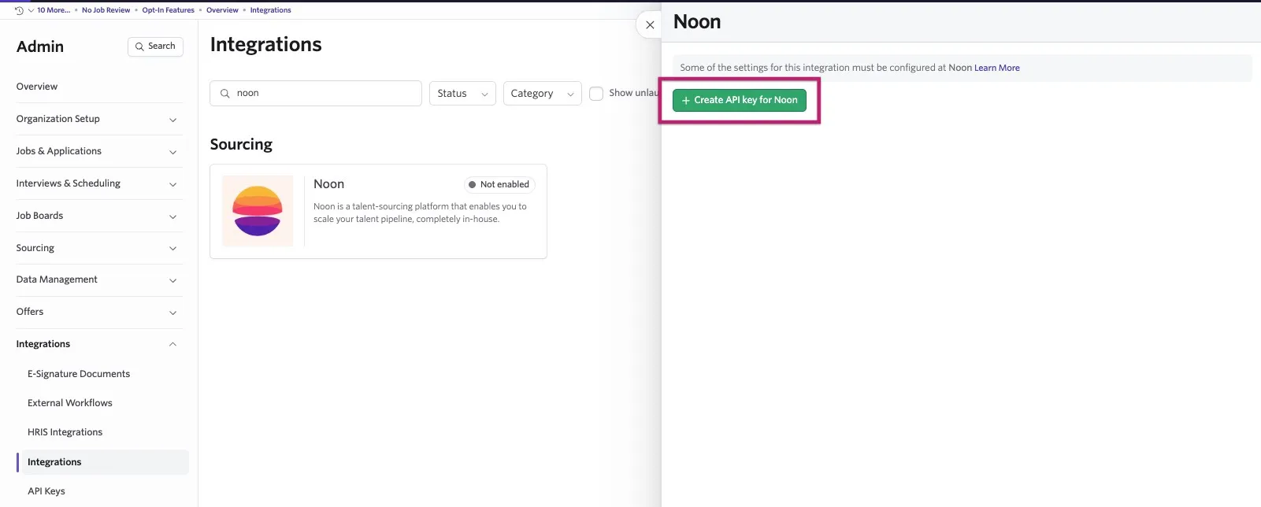Open the Category filter dropdown
The height and width of the screenshot is (507, 1261).
(542, 93)
